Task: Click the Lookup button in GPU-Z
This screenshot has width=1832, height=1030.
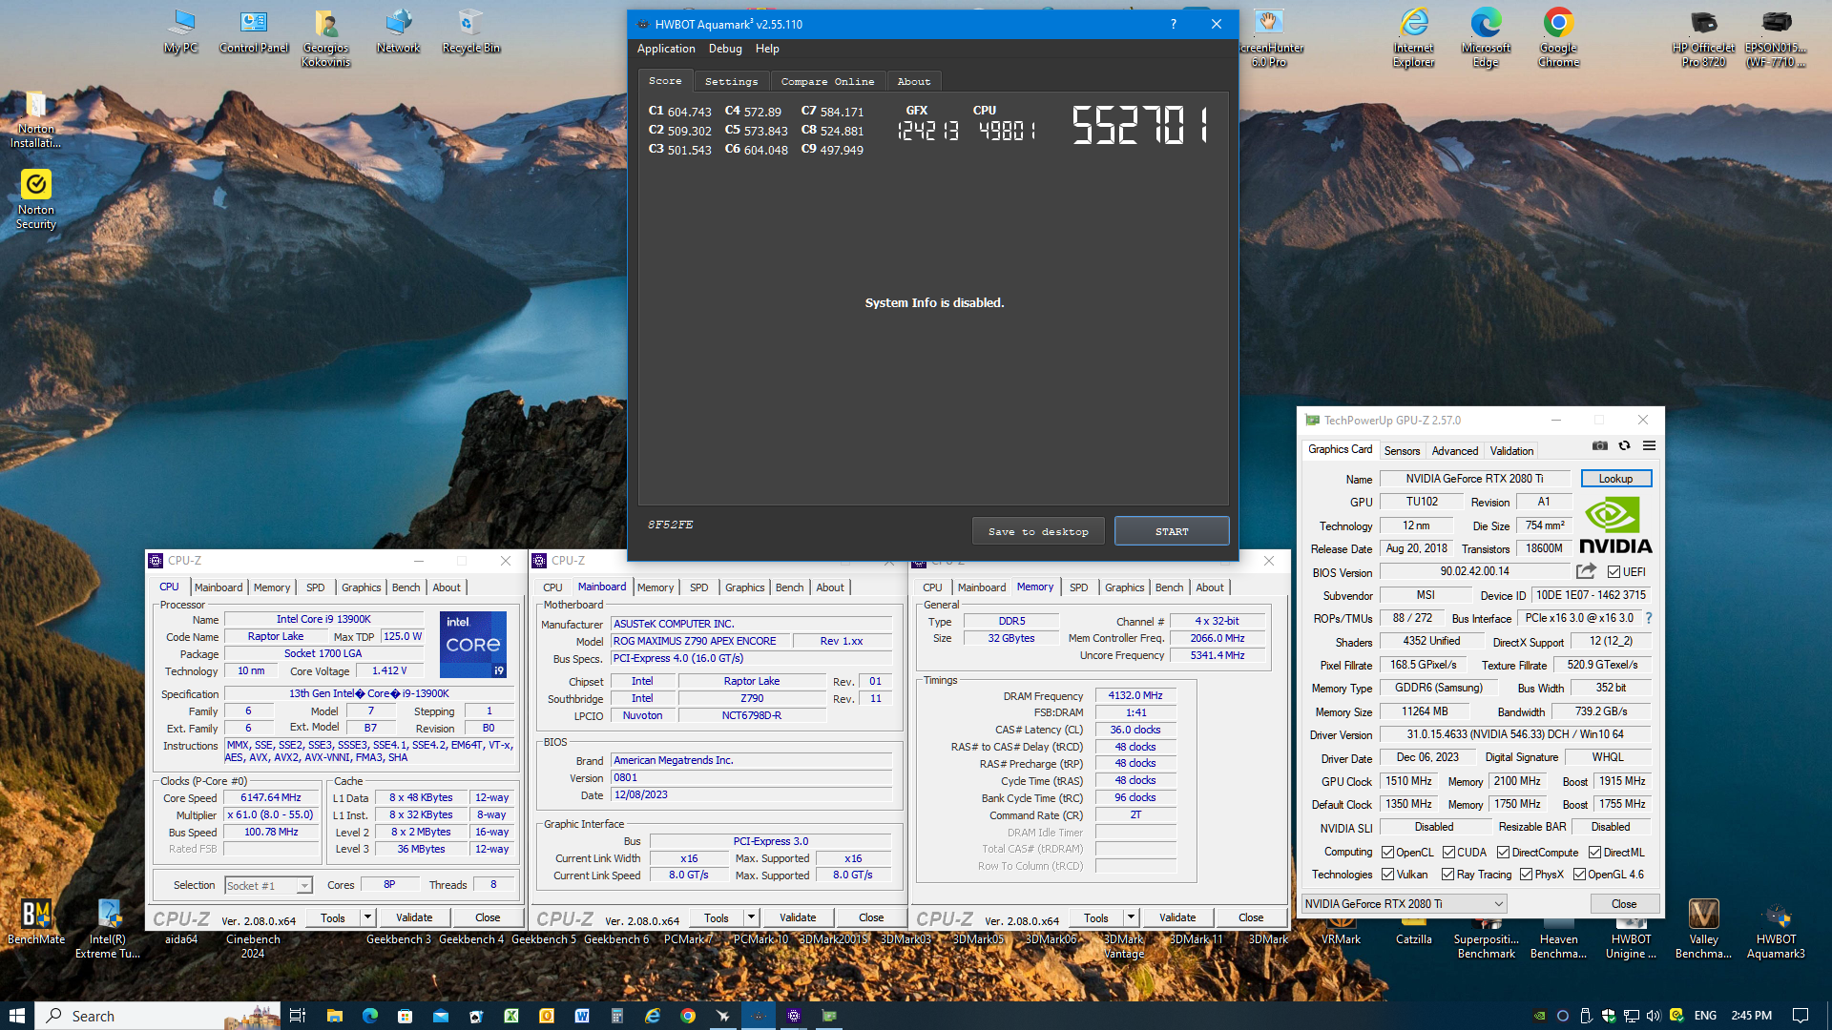Action: [1615, 479]
